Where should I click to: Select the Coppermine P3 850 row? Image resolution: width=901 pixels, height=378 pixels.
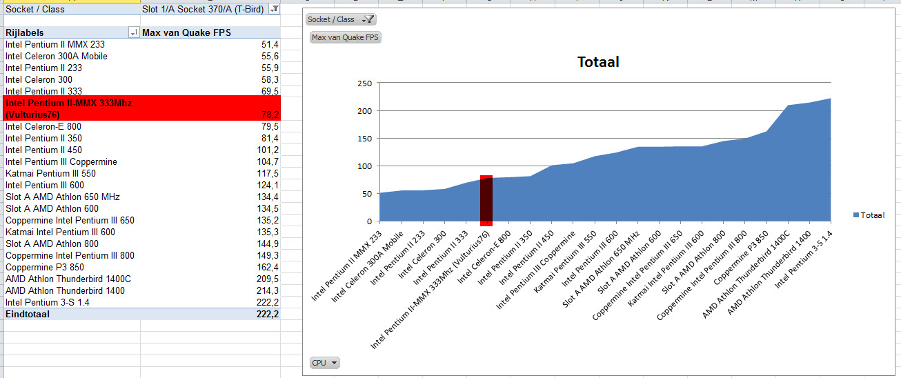click(141, 267)
